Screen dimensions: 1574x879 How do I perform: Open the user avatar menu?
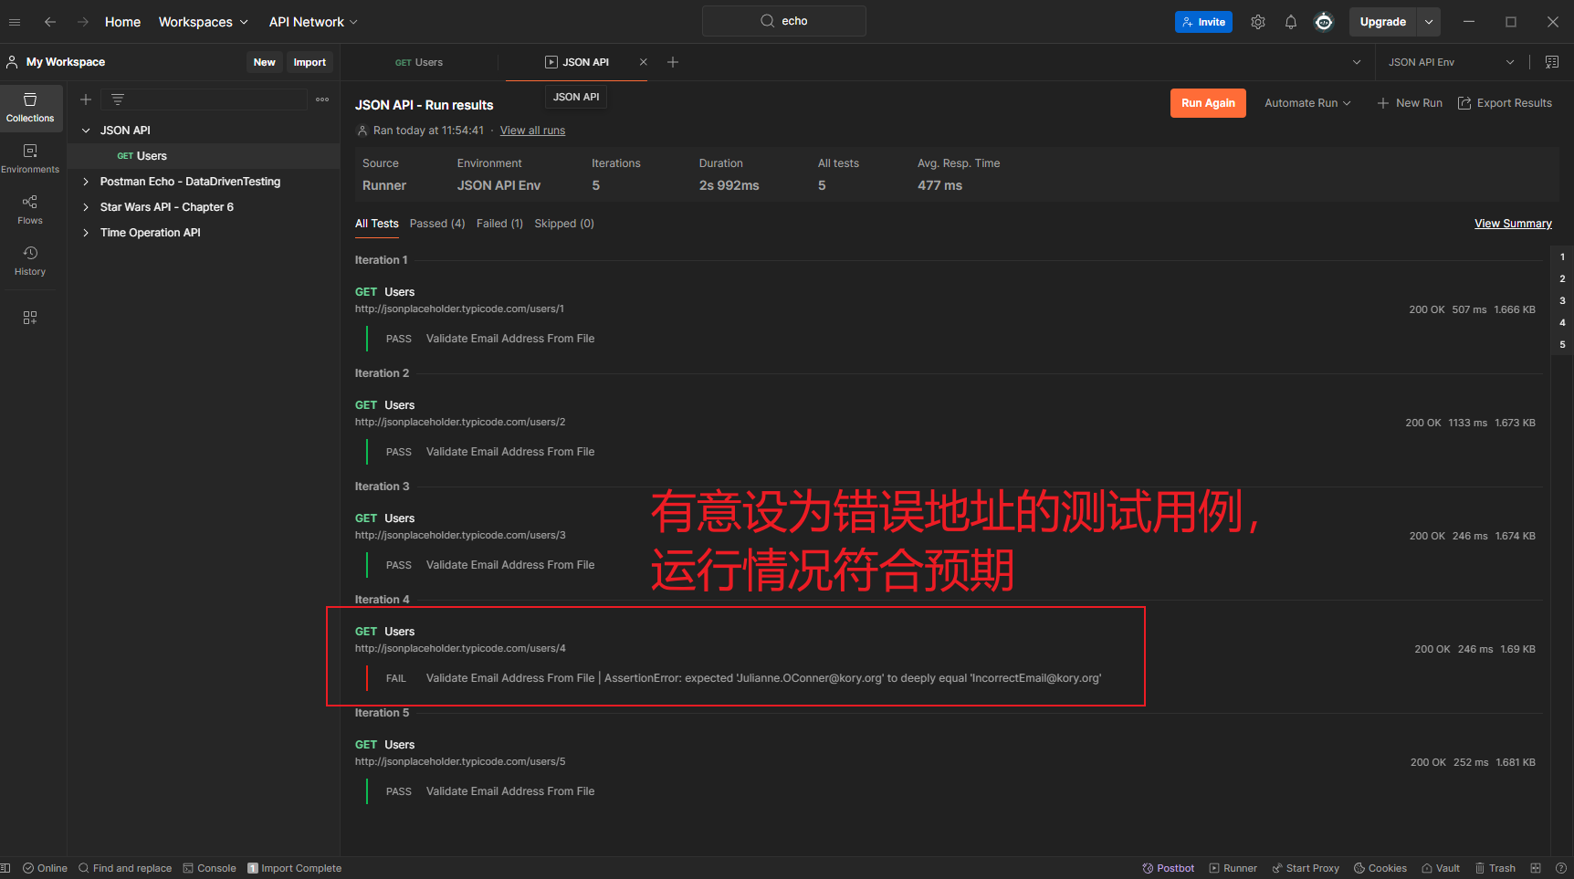[1324, 22]
